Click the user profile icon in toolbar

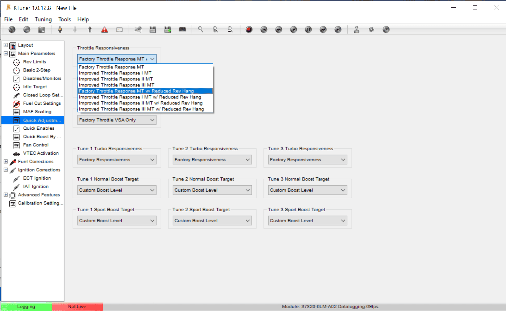click(x=356, y=30)
